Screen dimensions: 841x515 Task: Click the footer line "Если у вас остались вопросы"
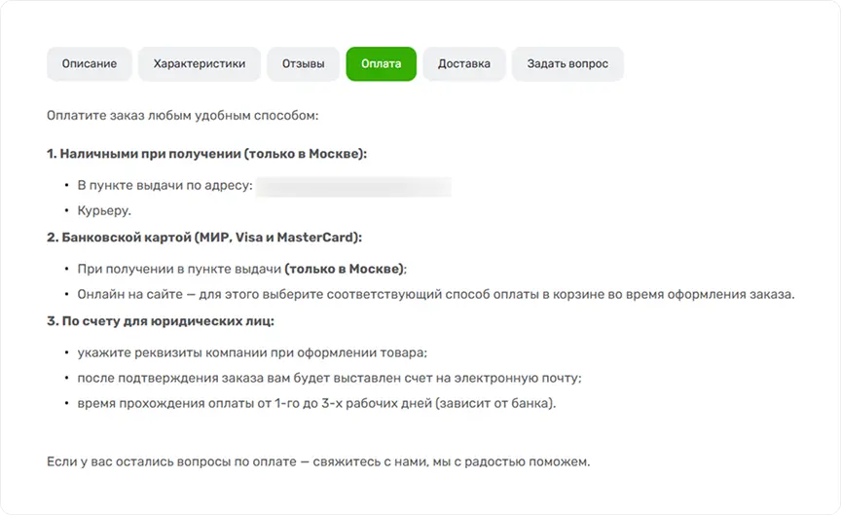(x=318, y=460)
